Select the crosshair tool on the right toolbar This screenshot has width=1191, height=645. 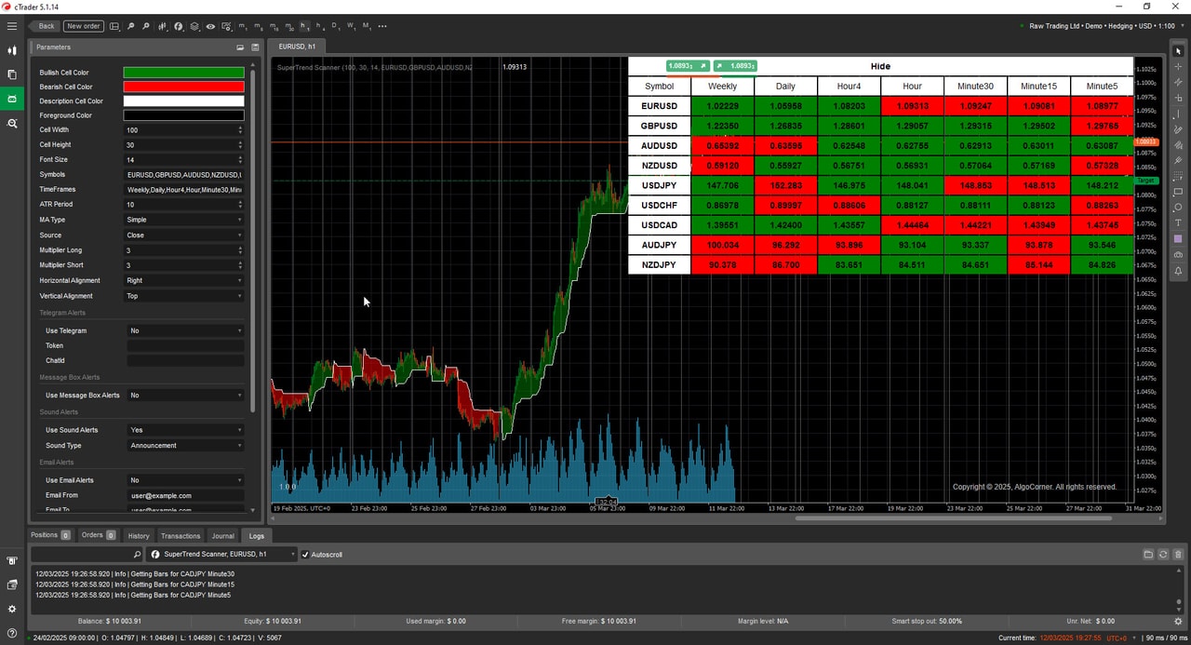(1176, 67)
